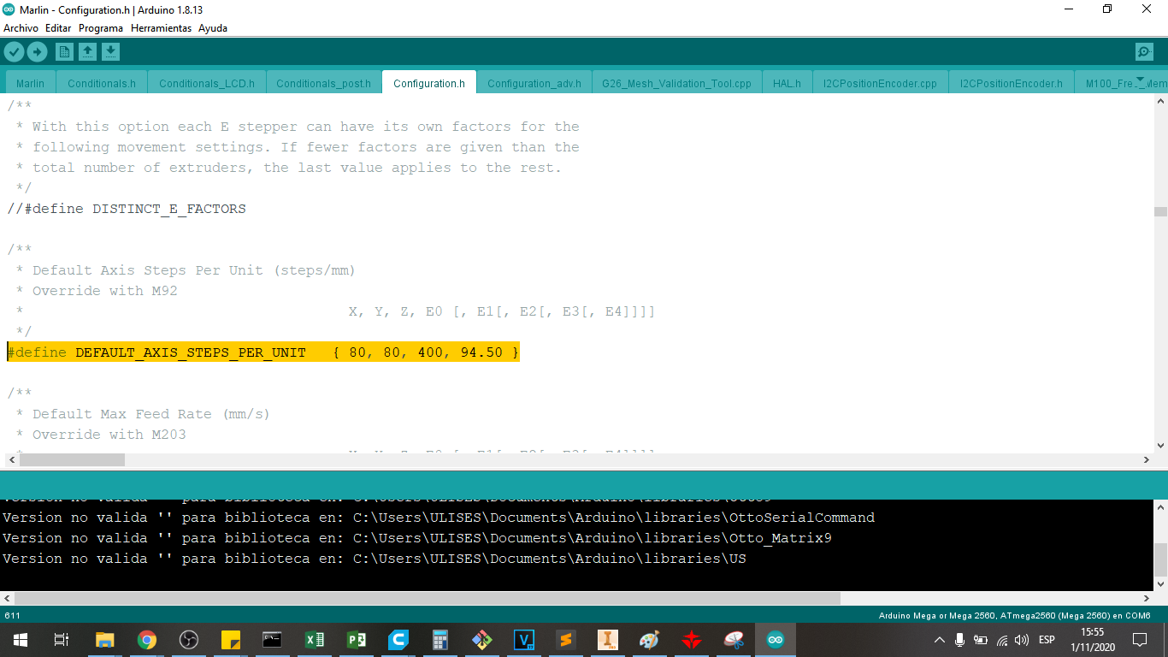Open File Explorer from the taskbar
This screenshot has height=657, width=1168.
(x=104, y=640)
